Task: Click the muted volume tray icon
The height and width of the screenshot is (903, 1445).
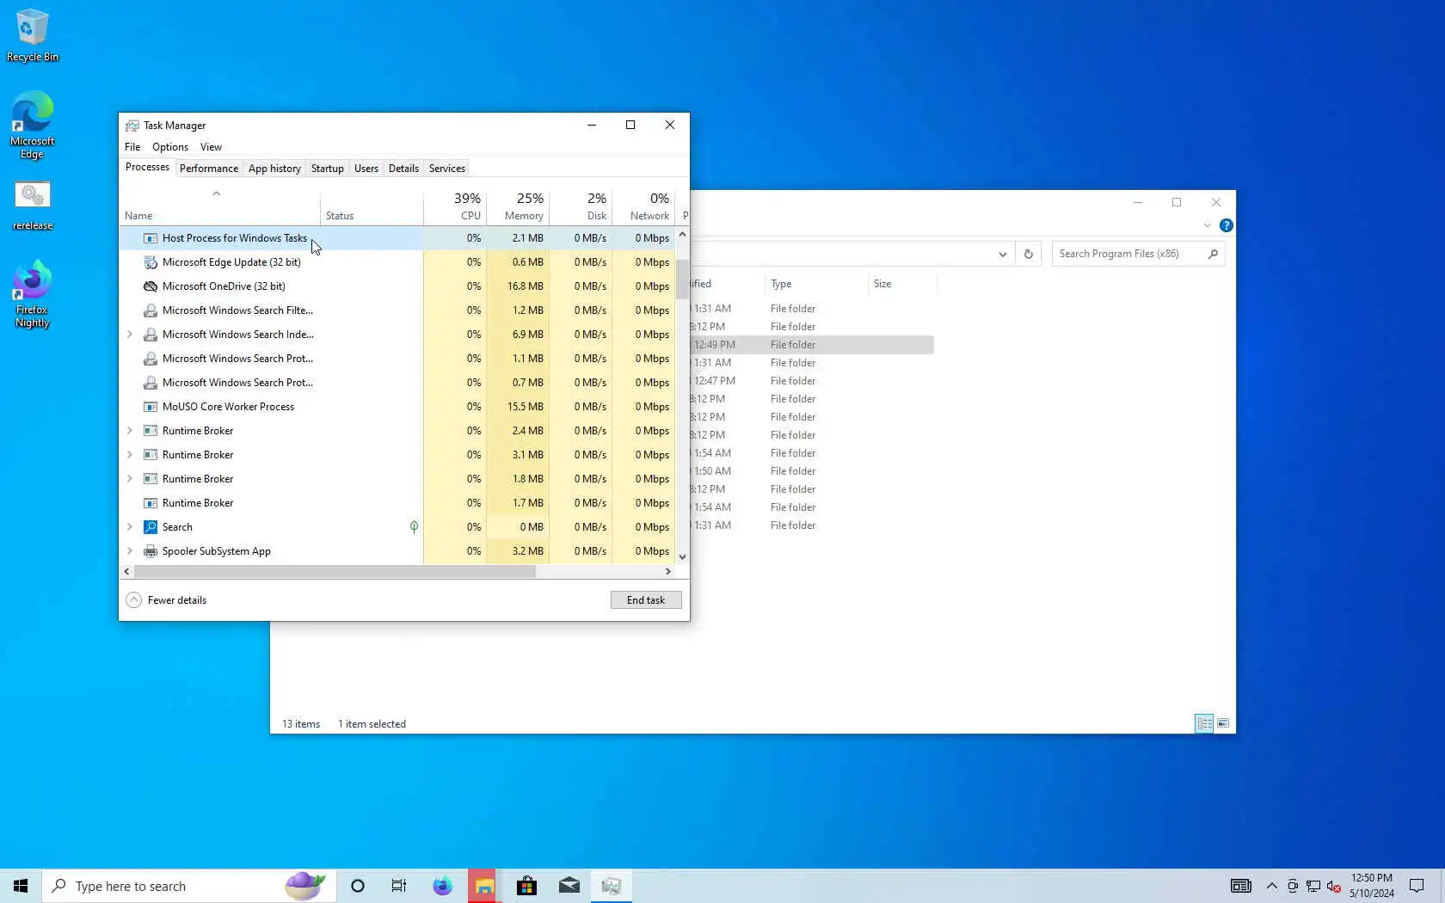Action: pos(1334,887)
